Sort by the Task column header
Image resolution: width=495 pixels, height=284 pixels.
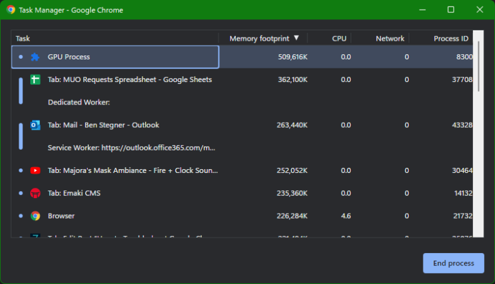23,39
